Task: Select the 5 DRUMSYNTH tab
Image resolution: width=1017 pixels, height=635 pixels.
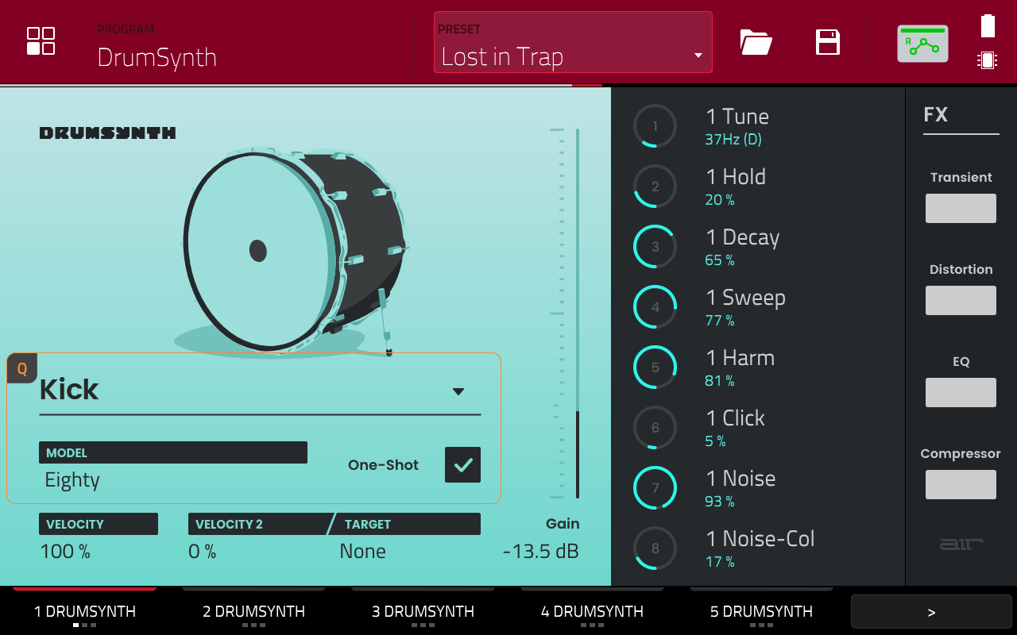Action: tap(761, 612)
